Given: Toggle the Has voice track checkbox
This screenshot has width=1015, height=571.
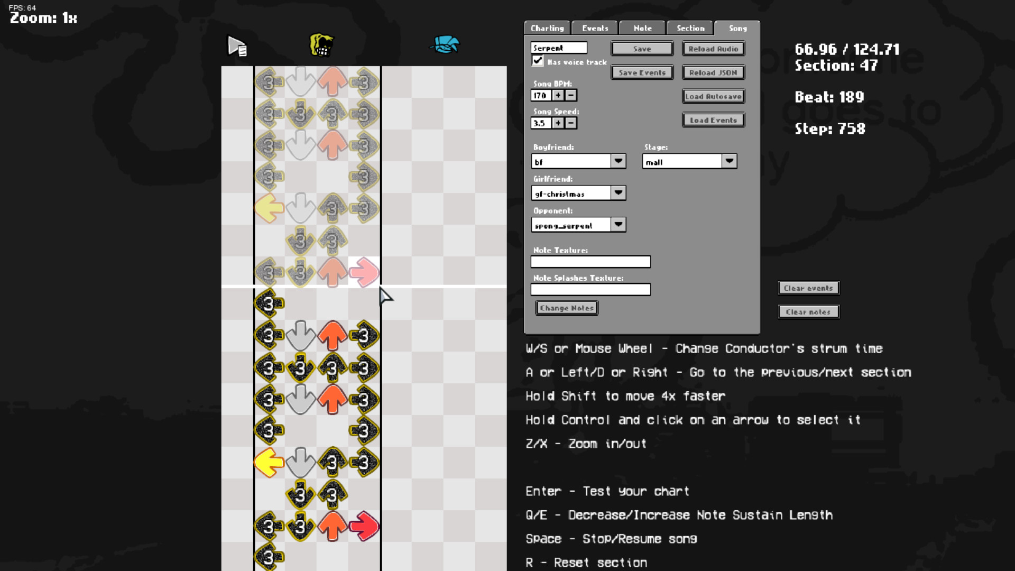Looking at the screenshot, I should [537, 61].
